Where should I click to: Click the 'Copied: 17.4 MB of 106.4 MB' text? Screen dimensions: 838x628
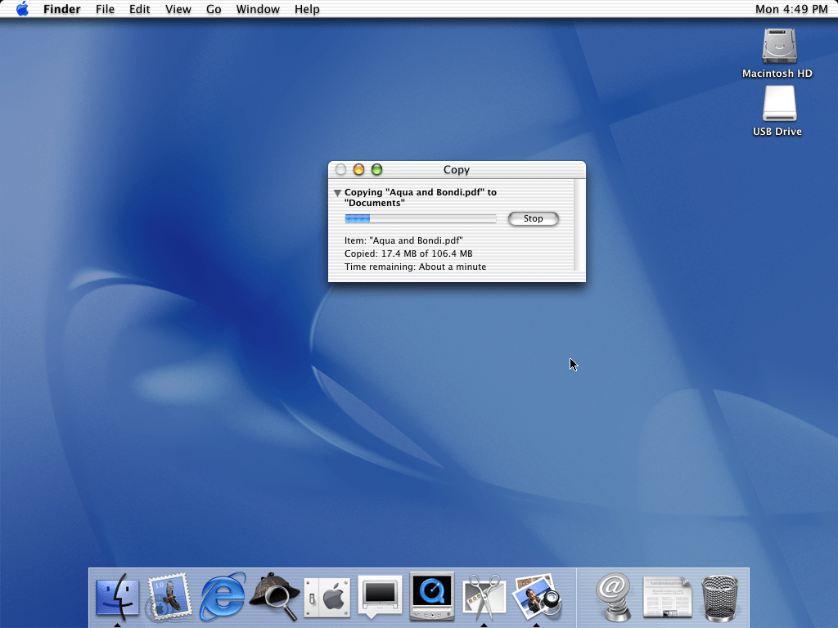[x=408, y=253]
